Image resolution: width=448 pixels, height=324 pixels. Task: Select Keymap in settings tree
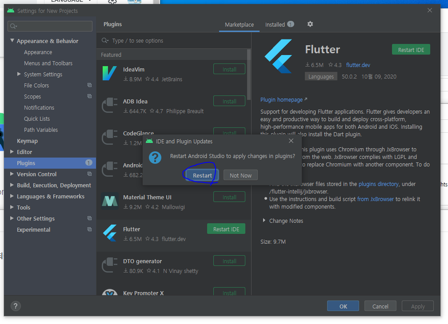click(27, 141)
